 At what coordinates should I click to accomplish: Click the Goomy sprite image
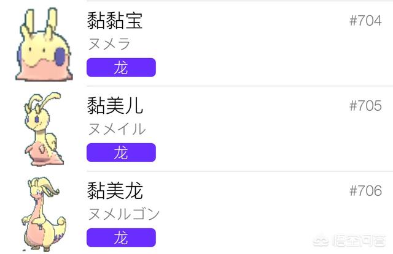pos(44,45)
